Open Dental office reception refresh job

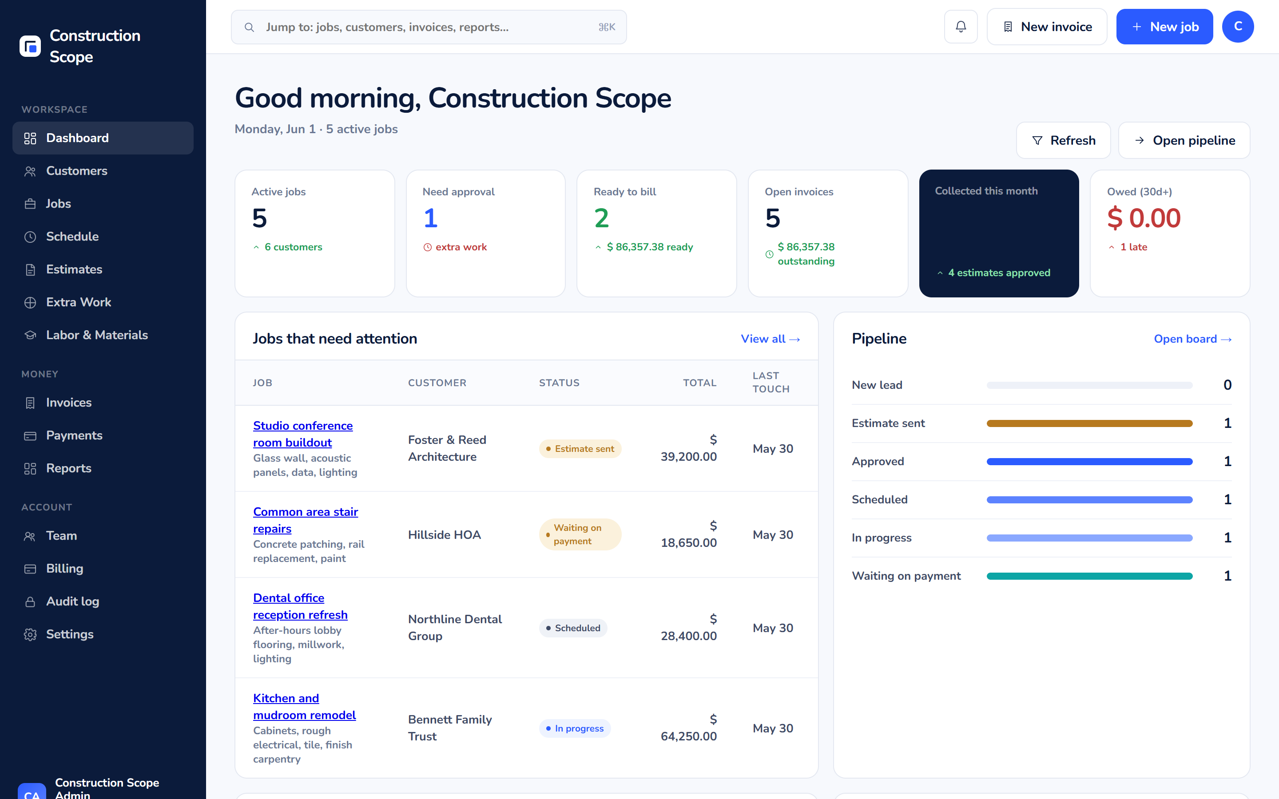[300, 607]
